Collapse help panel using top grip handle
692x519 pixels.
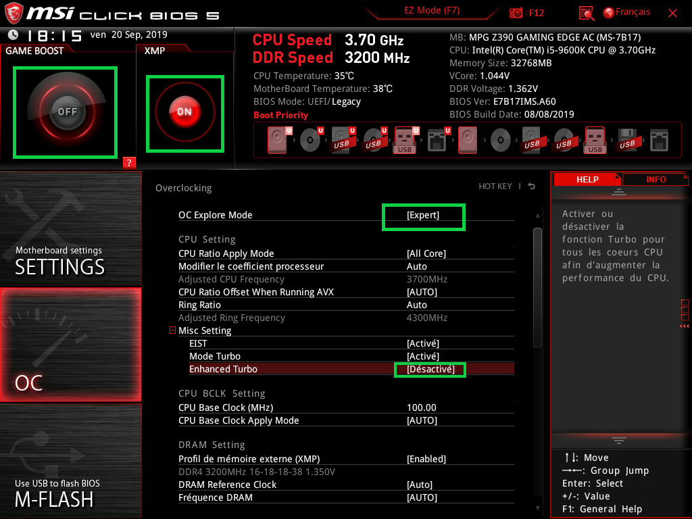(619, 191)
